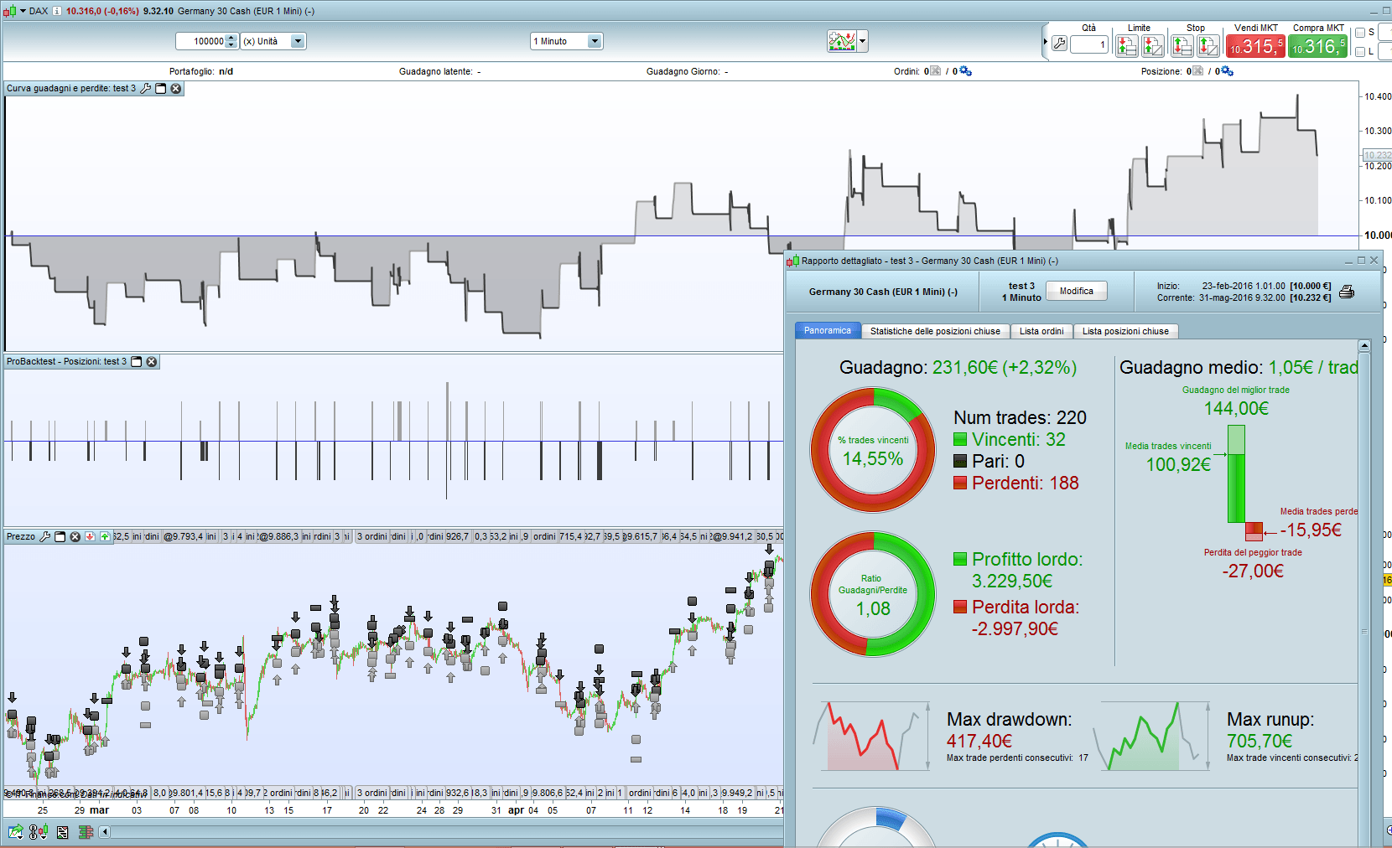
Task: Remove the ProBacktest Posizioni panel
Action: [152, 362]
